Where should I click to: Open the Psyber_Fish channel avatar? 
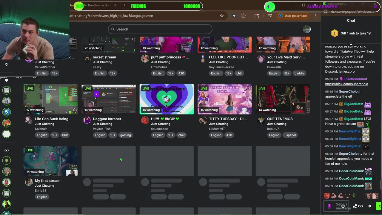[87, 120]
